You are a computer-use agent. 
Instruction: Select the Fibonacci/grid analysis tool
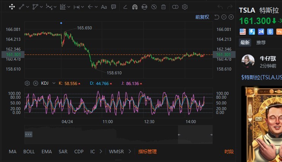tap(62, 7)
